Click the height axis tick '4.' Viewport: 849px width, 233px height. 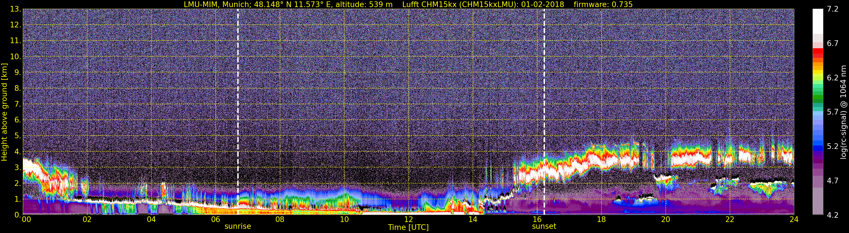(x=17, y=152)
